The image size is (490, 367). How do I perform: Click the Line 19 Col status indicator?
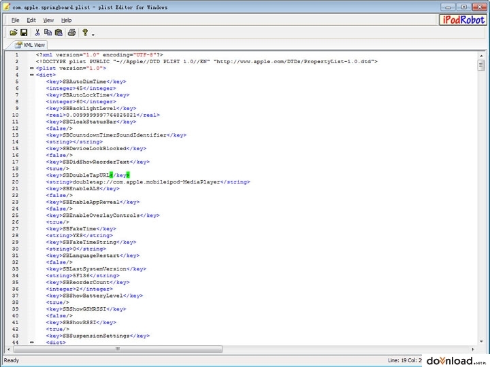tap(405, 360)
